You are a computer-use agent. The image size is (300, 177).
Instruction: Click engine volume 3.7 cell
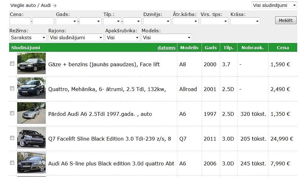coord(226,64)
